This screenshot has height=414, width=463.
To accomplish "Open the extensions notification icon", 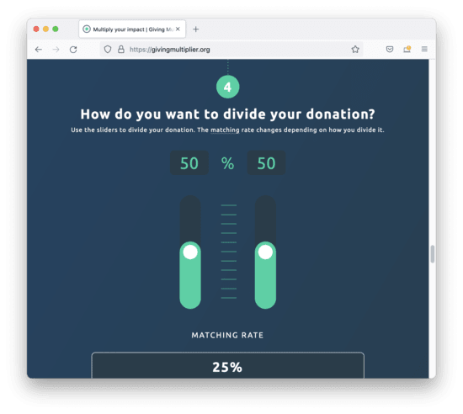I will [x=407, y=50].
